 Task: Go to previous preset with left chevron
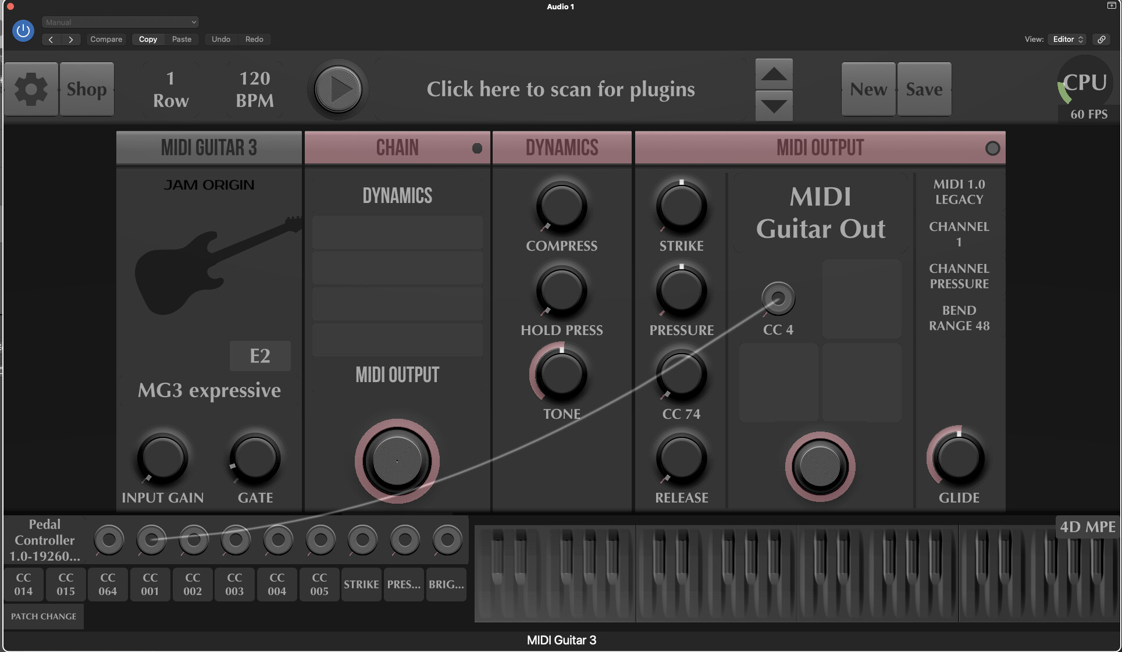[x=51, y=39]
